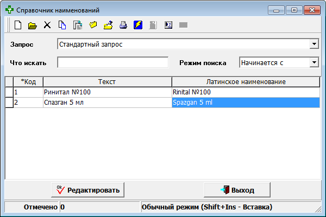Image resolution: width=326 pixels, height=217 pixels.
Task: Select cell Rinital №100
Action: click(x=246, y=92)
